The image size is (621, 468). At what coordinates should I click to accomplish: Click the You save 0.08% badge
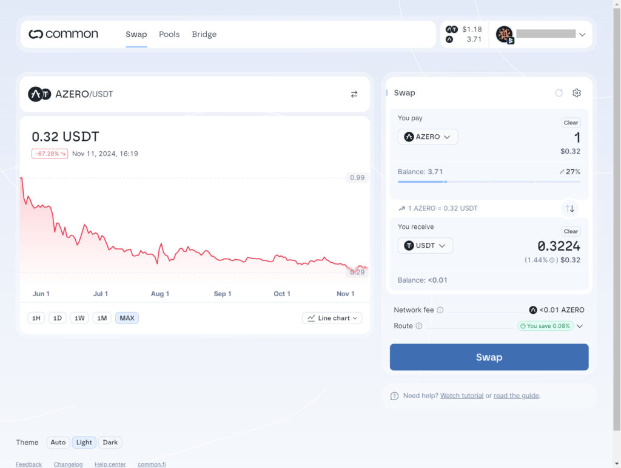tap(545, 326)
